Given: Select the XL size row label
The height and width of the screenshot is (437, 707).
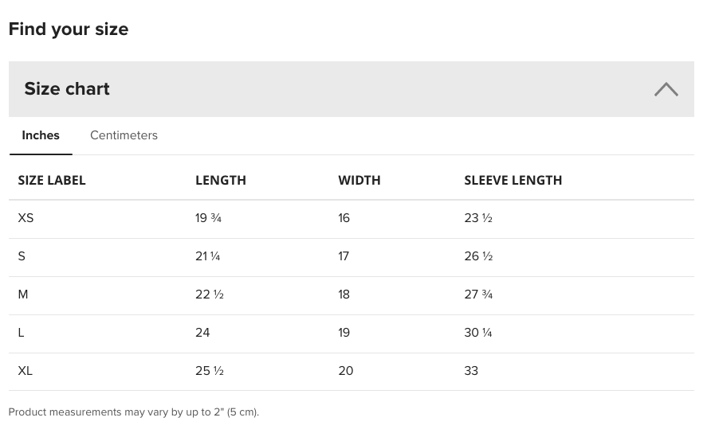Looking at the screenshot, I should (26, 371).
